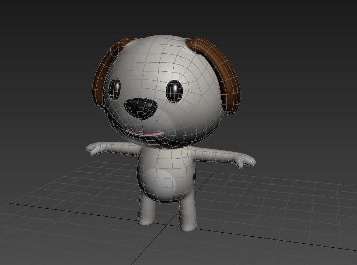357x265 pixels.
Task: Select the black eye on the viewer's right
Action: click(x=174, y=91)
